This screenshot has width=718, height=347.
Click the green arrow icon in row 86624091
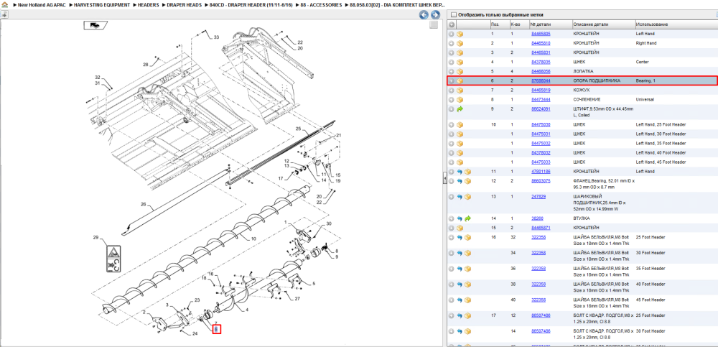(460, 109)
